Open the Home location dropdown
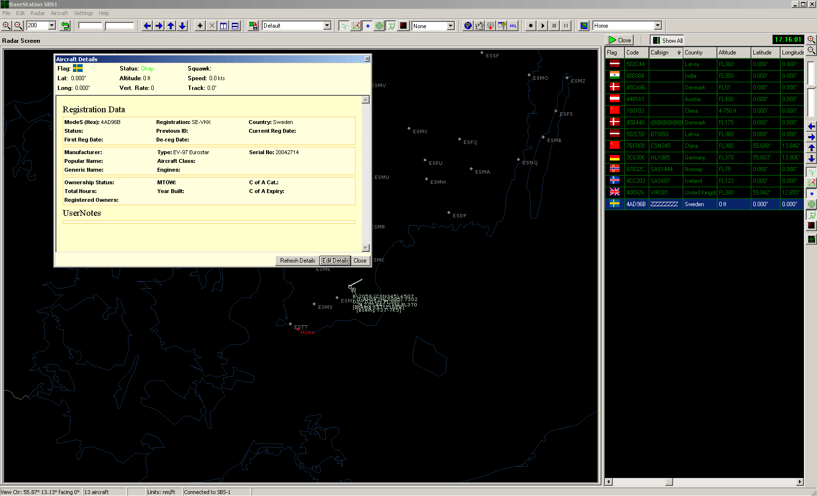The image size is (817, 496). click(x=657, y=26)
